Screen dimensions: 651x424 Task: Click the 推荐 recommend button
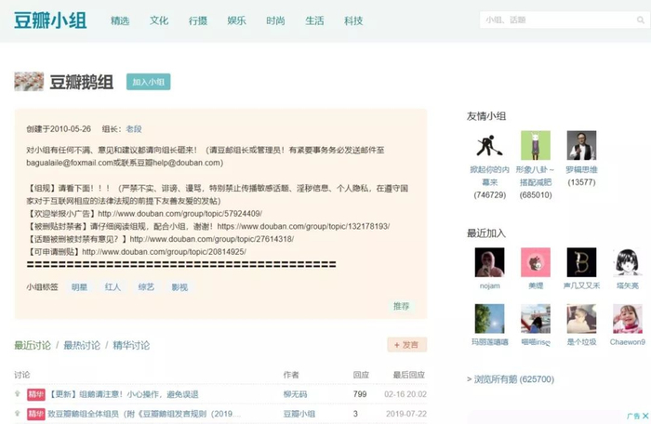click(402, 306)
